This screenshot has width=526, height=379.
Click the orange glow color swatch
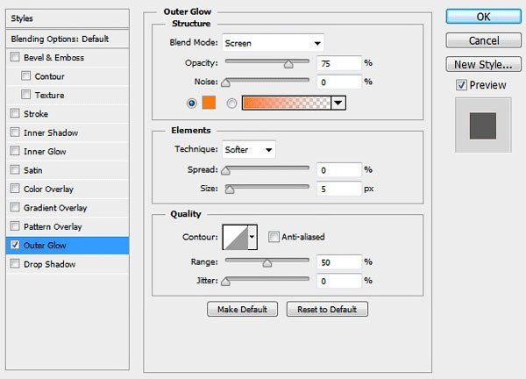click(x=209, y=103)
